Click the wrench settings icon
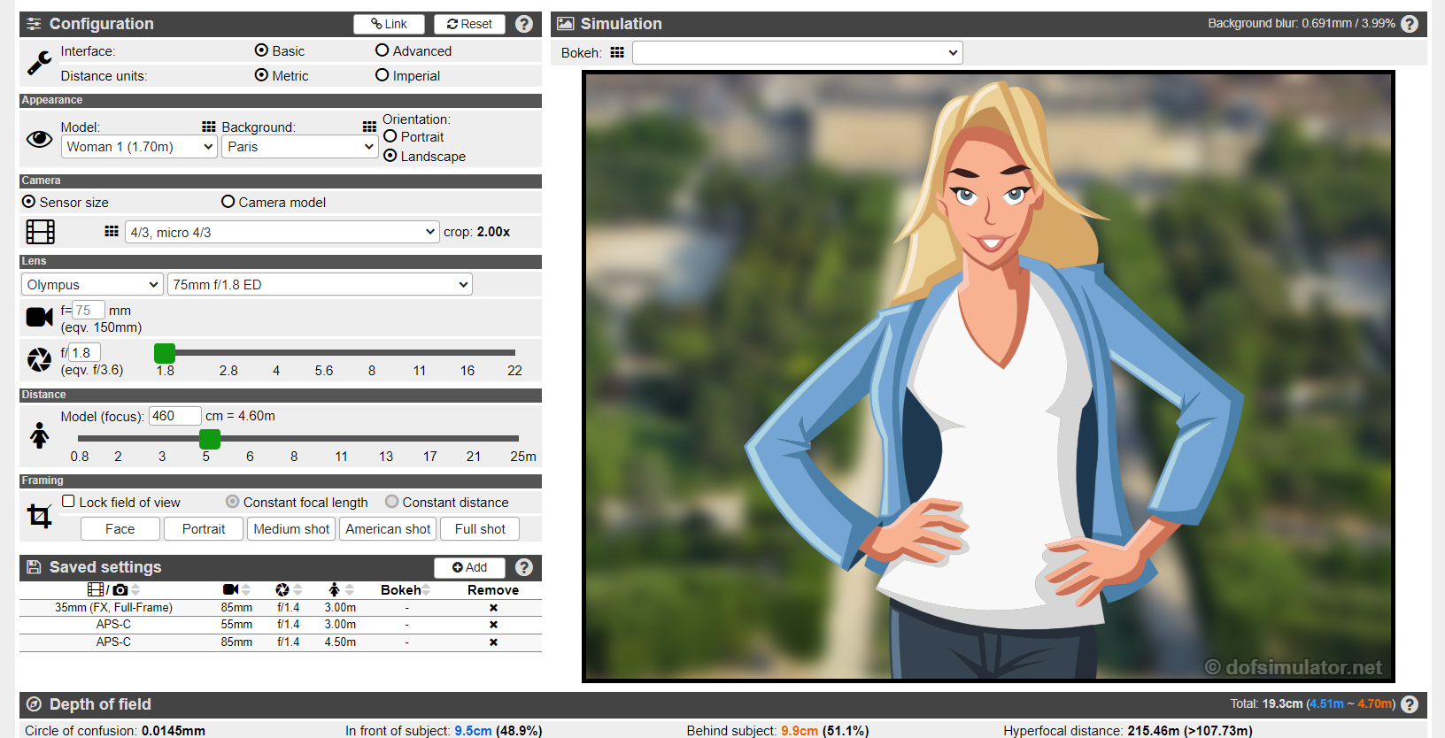1445x738 pixels. (39, 63)
